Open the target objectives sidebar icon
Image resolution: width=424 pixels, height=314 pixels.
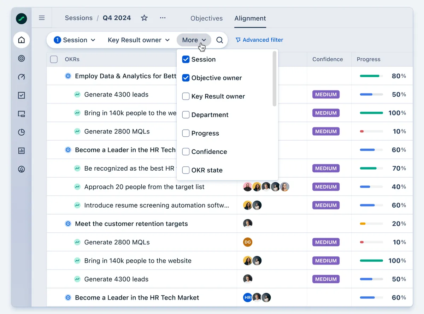click(22, 58)
